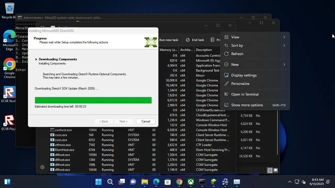Open the Chat app on the taskbar

click(x=133, y=182)
